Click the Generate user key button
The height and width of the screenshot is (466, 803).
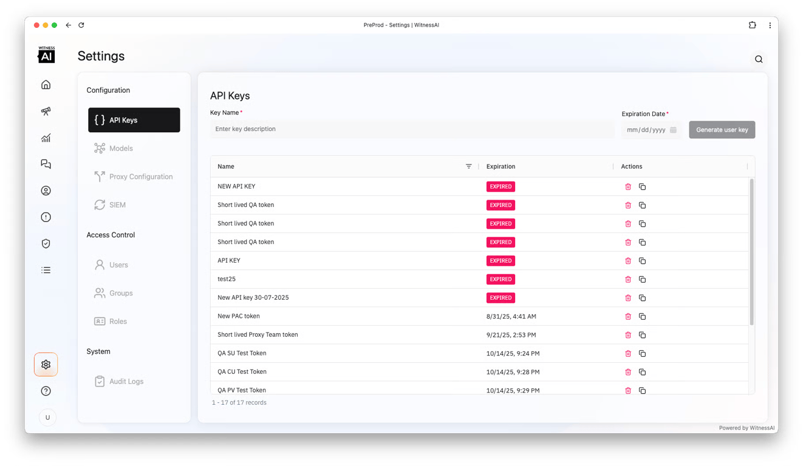coord(722,130)
